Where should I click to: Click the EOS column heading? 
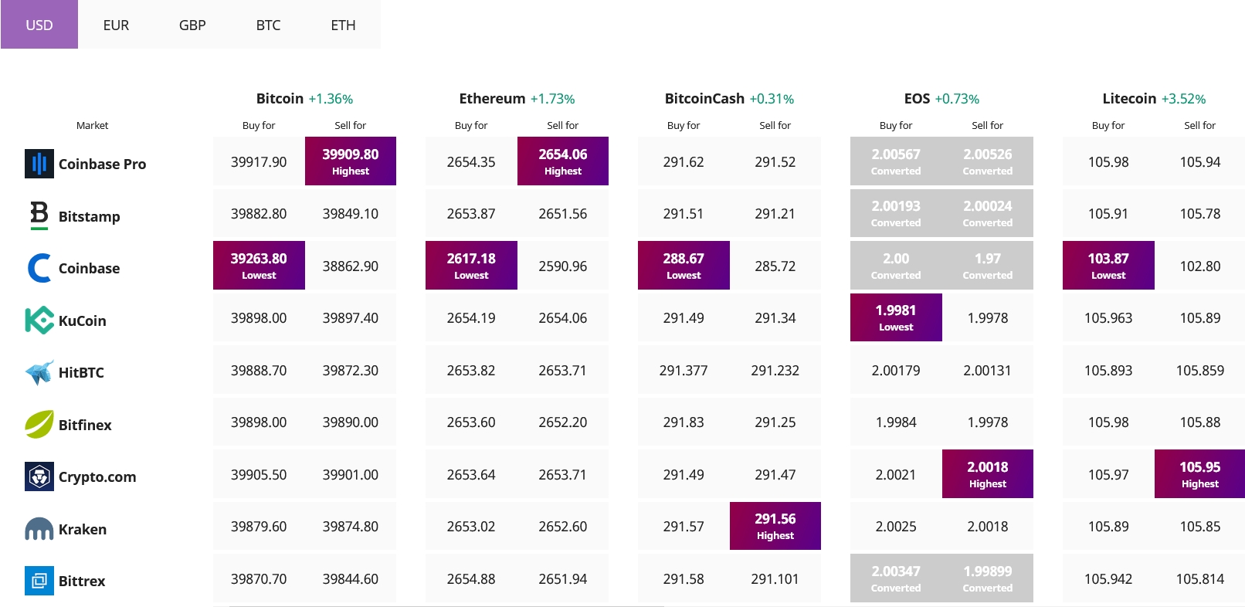[917, 98]
